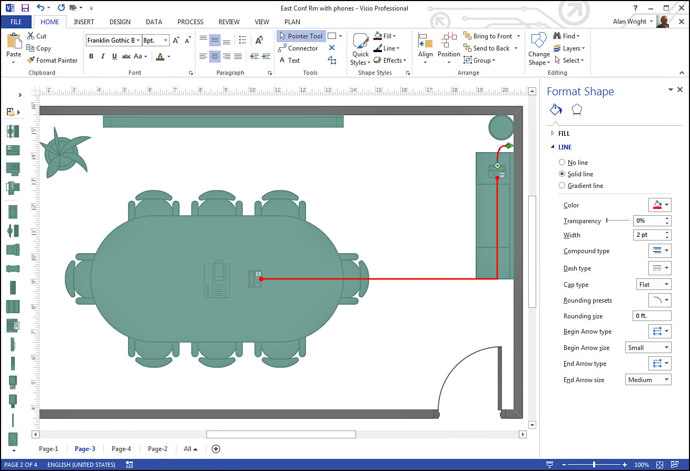Increase Transparency with up stepper arrow
690x471 pixels.
668,218
